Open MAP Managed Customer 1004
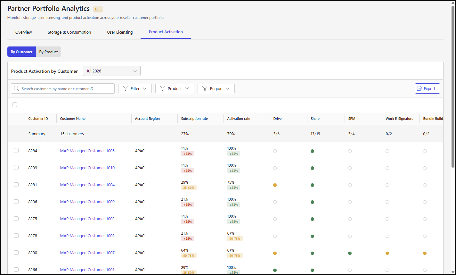 click(87, 185)
